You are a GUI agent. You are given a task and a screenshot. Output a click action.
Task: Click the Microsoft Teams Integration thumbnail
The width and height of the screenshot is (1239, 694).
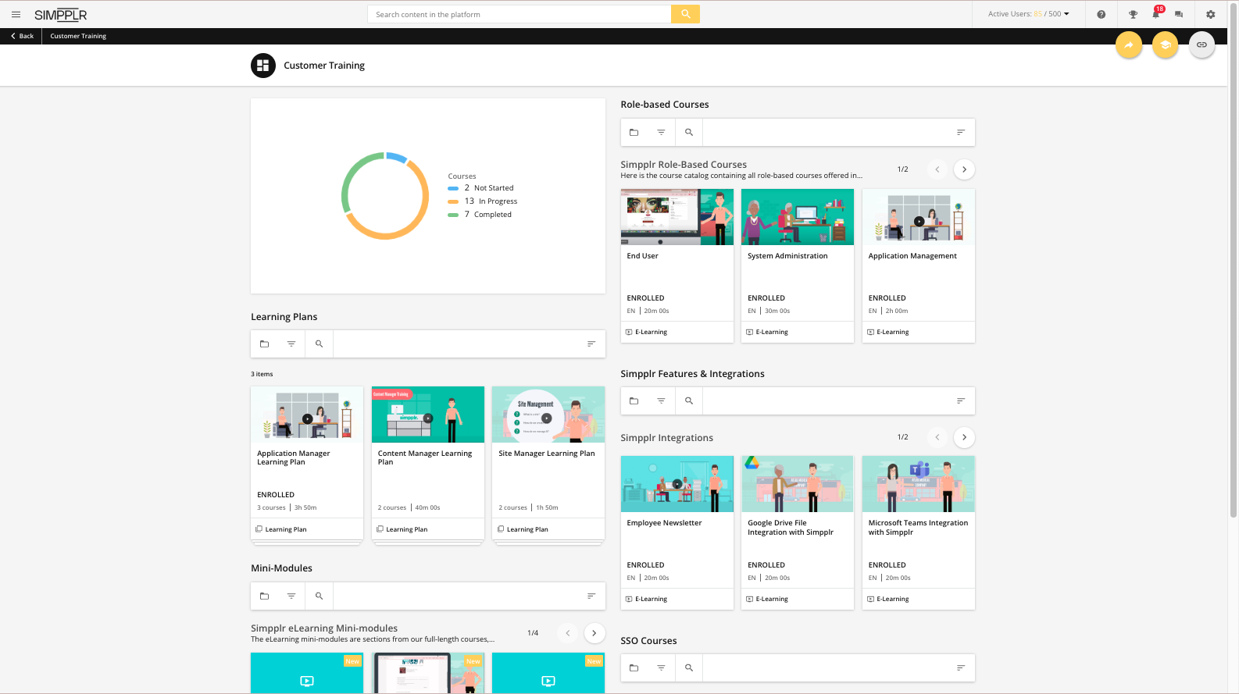[919, 484]
